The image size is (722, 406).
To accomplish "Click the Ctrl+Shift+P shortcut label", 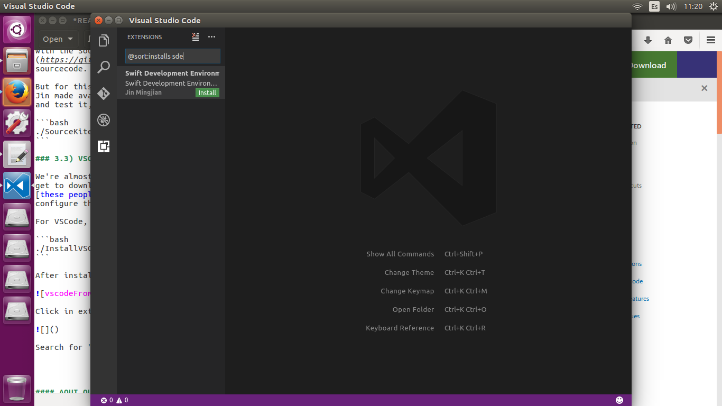I will coord(464,254).
